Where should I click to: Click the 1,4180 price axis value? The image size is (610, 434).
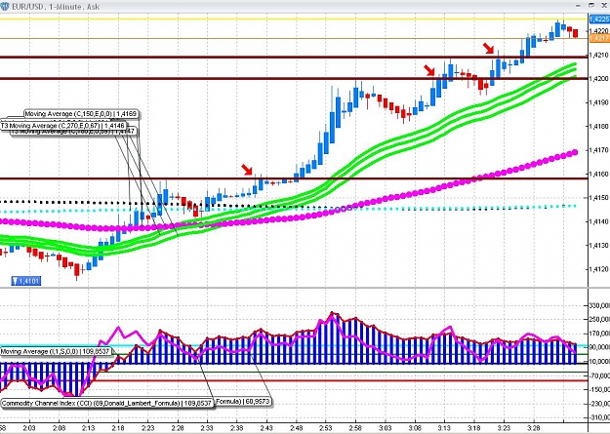coord(599,127)
